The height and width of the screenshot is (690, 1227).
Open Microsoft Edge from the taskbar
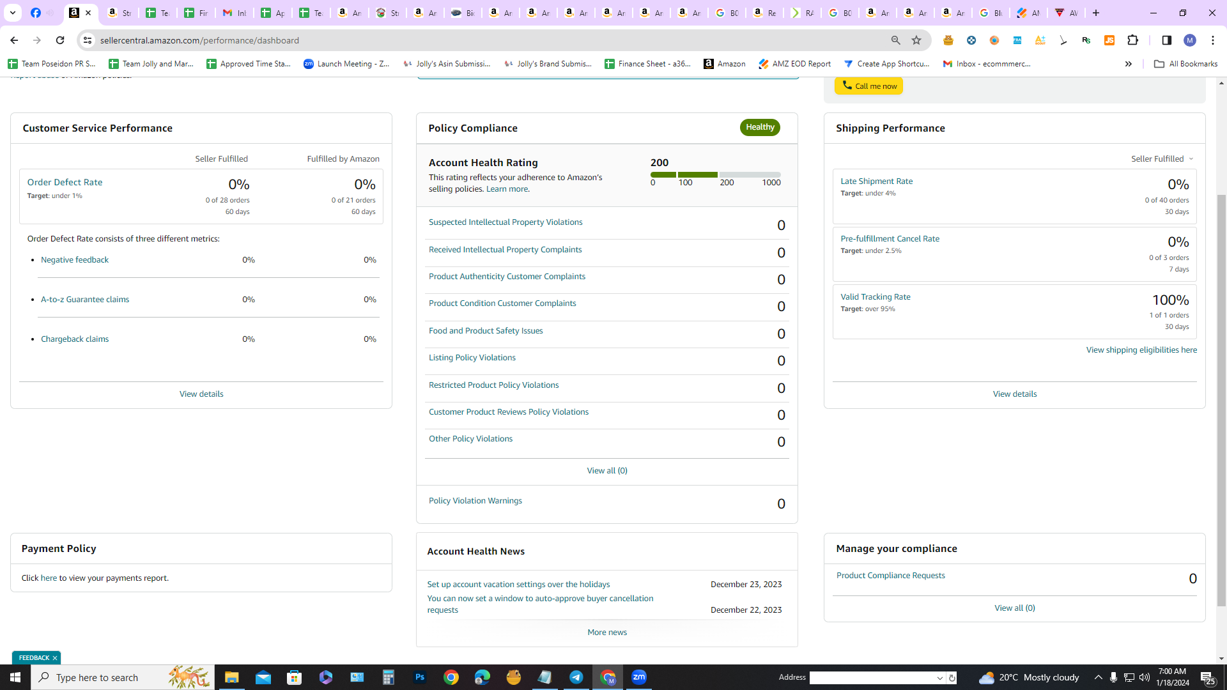coord(482,677)
